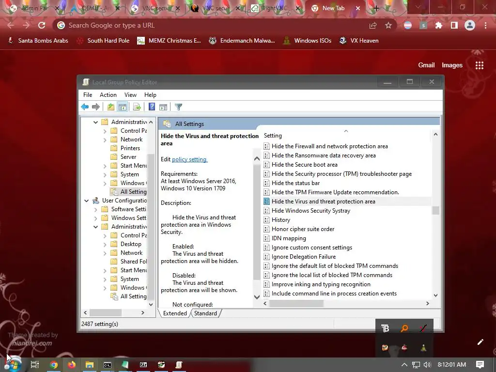Viewport: 496px width, 372px height.
Task: Open the View menu
Action: point(130,95)
